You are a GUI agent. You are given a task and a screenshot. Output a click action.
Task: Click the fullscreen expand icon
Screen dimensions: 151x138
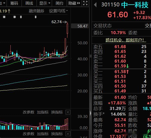coord(85,3)
